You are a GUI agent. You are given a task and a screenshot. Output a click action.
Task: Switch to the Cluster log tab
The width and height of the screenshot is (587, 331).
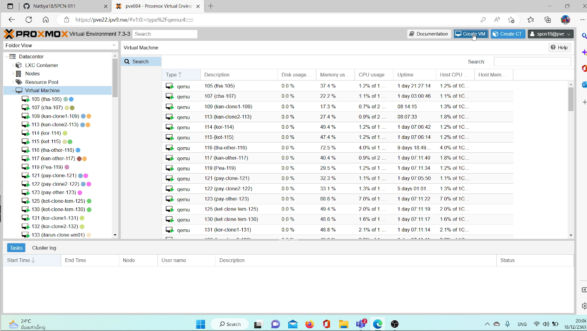[44, 248]
